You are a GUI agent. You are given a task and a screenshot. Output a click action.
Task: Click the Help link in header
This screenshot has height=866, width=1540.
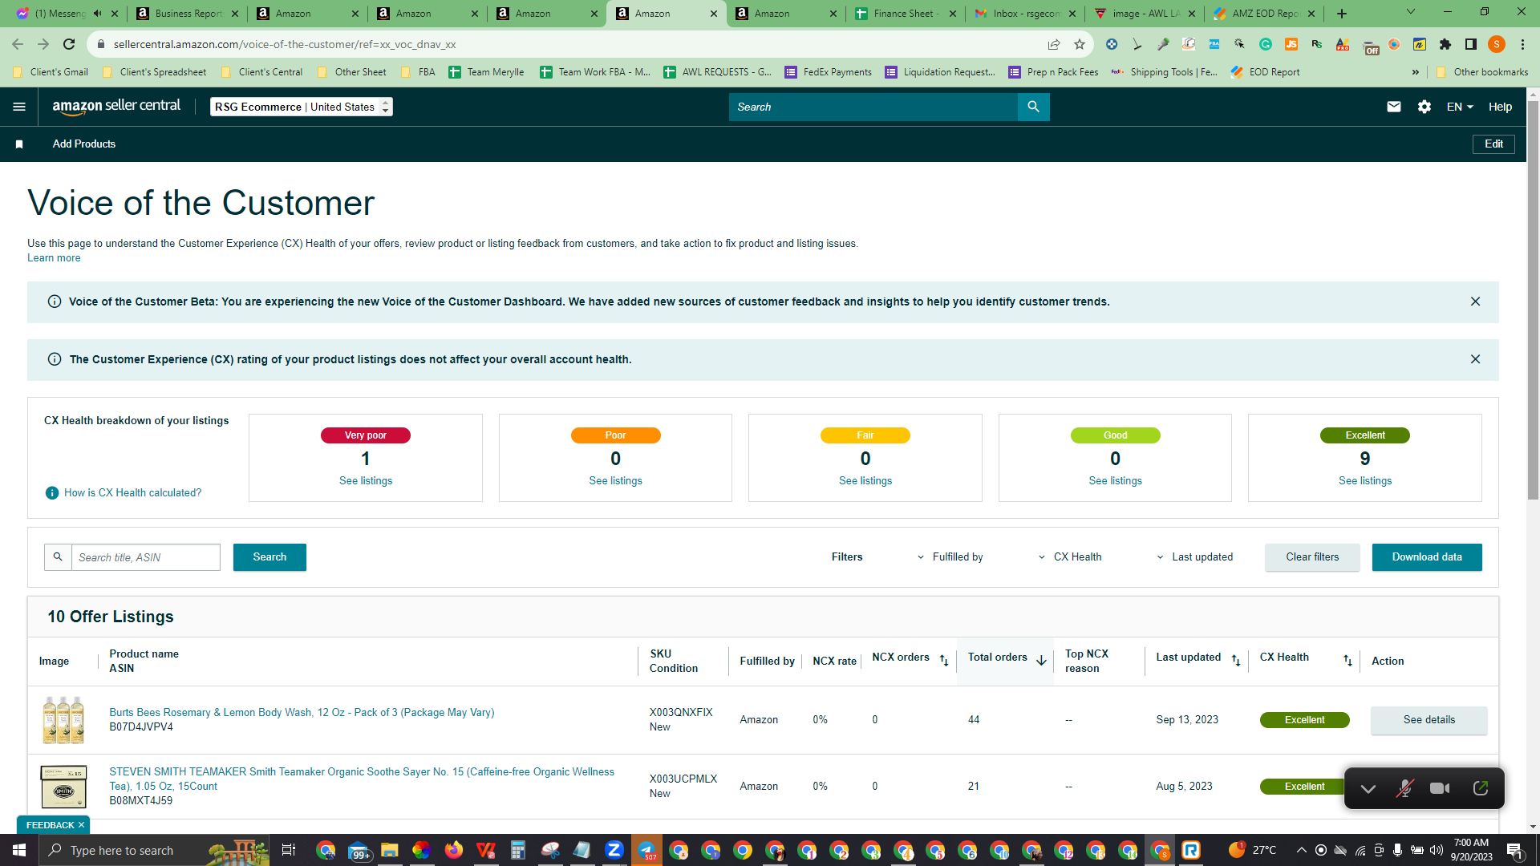[x=1500, y=107]
